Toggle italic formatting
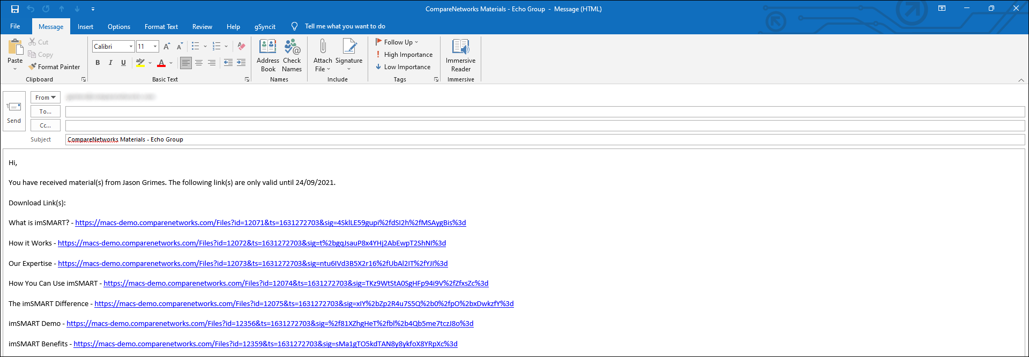Image resolution: width=1029 pixels, height=357 pixels. pos(110,63)
